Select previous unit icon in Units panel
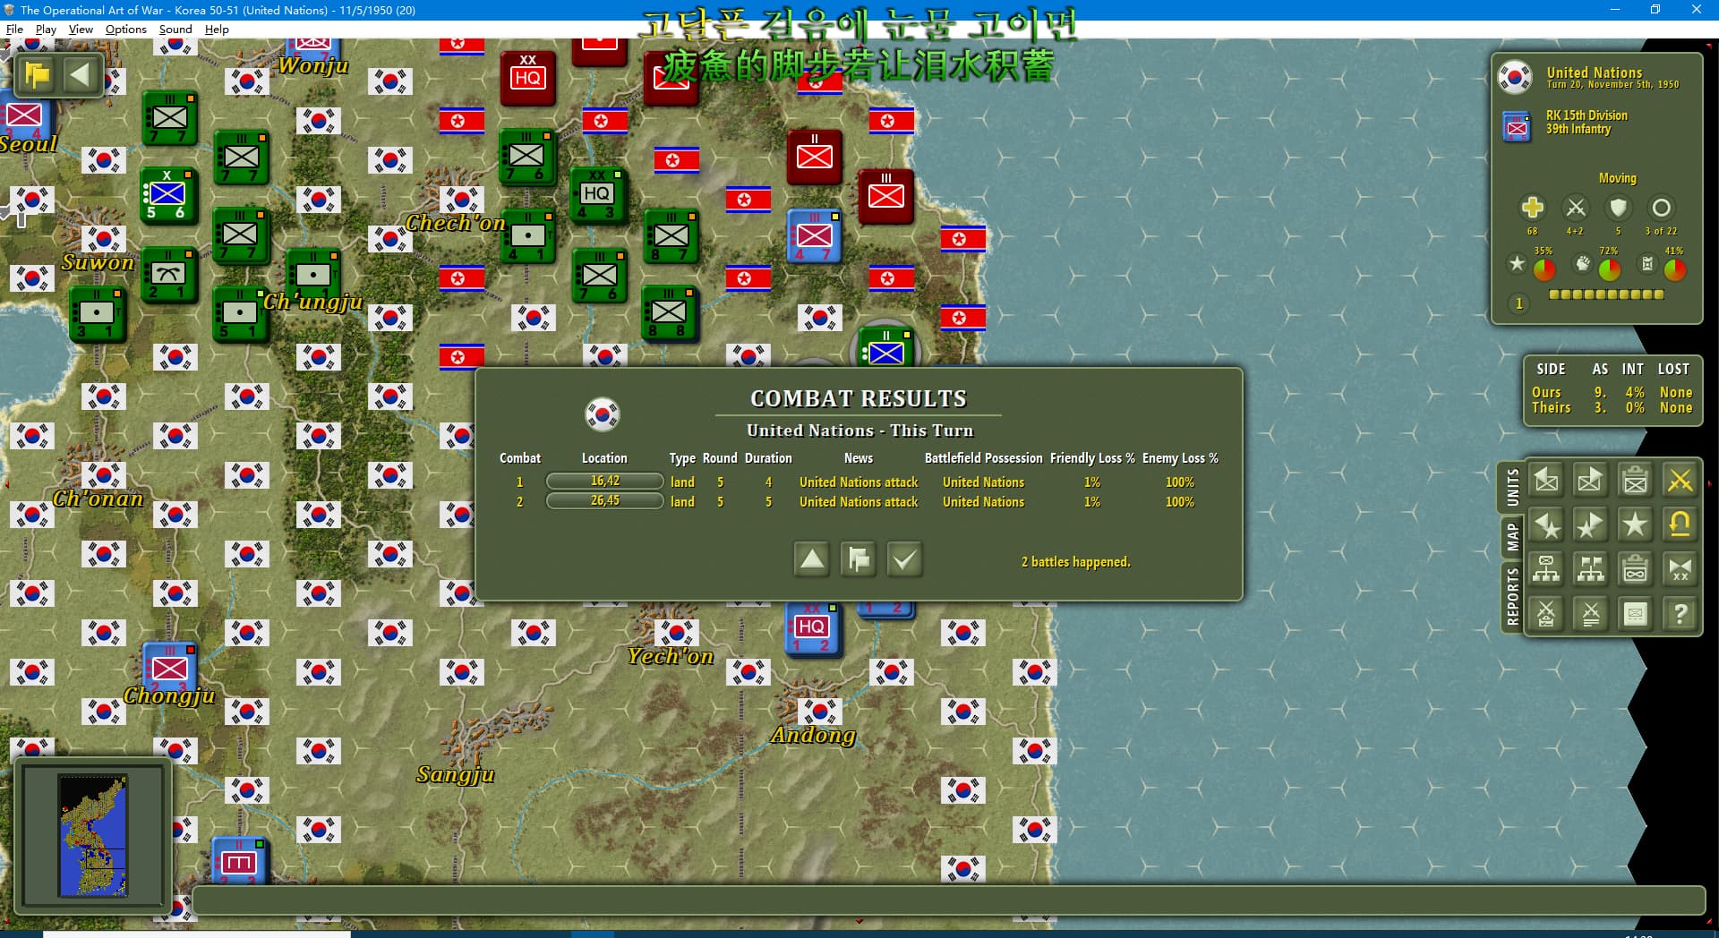The image size is (1719, 938). coord(1546,481)
